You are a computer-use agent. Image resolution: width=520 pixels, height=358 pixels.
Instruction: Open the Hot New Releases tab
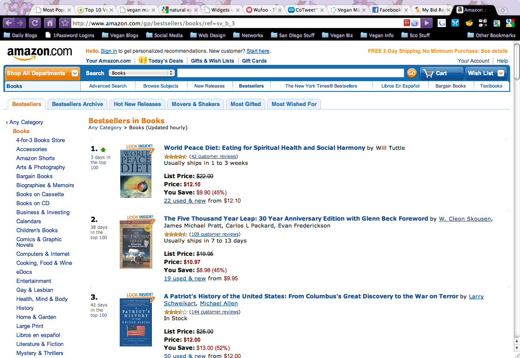(x=137, y=104)
